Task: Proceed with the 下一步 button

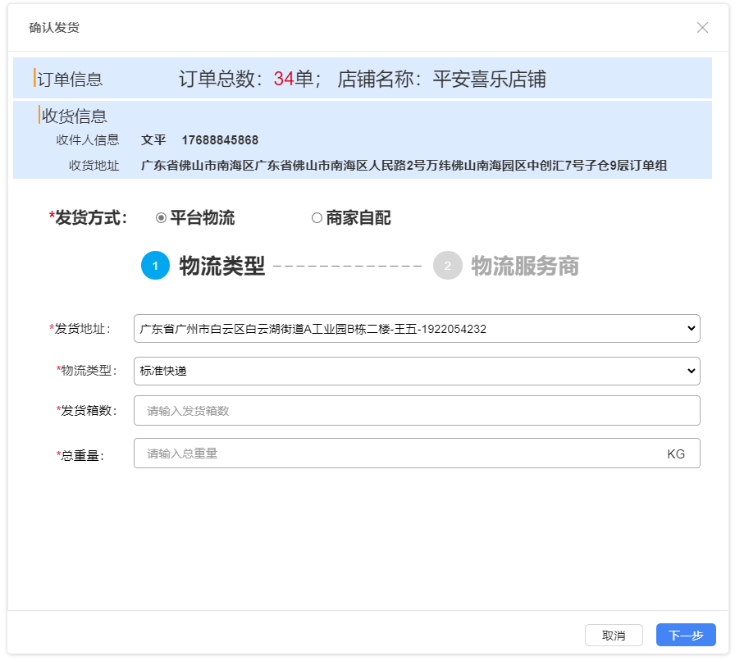Action: (x=686, y=635)
